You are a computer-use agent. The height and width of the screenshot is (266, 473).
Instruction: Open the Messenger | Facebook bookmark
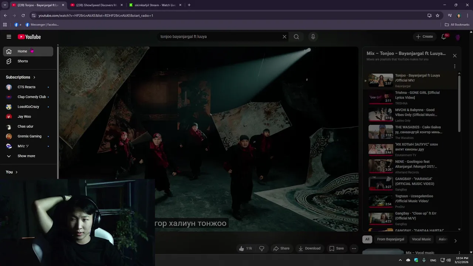click(42, 25)
